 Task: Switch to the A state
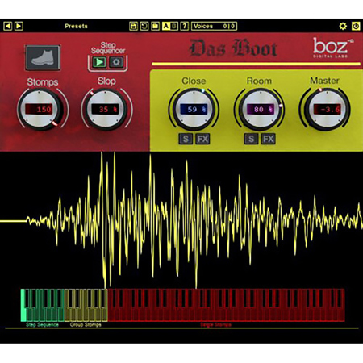click(x=166, y=26)
